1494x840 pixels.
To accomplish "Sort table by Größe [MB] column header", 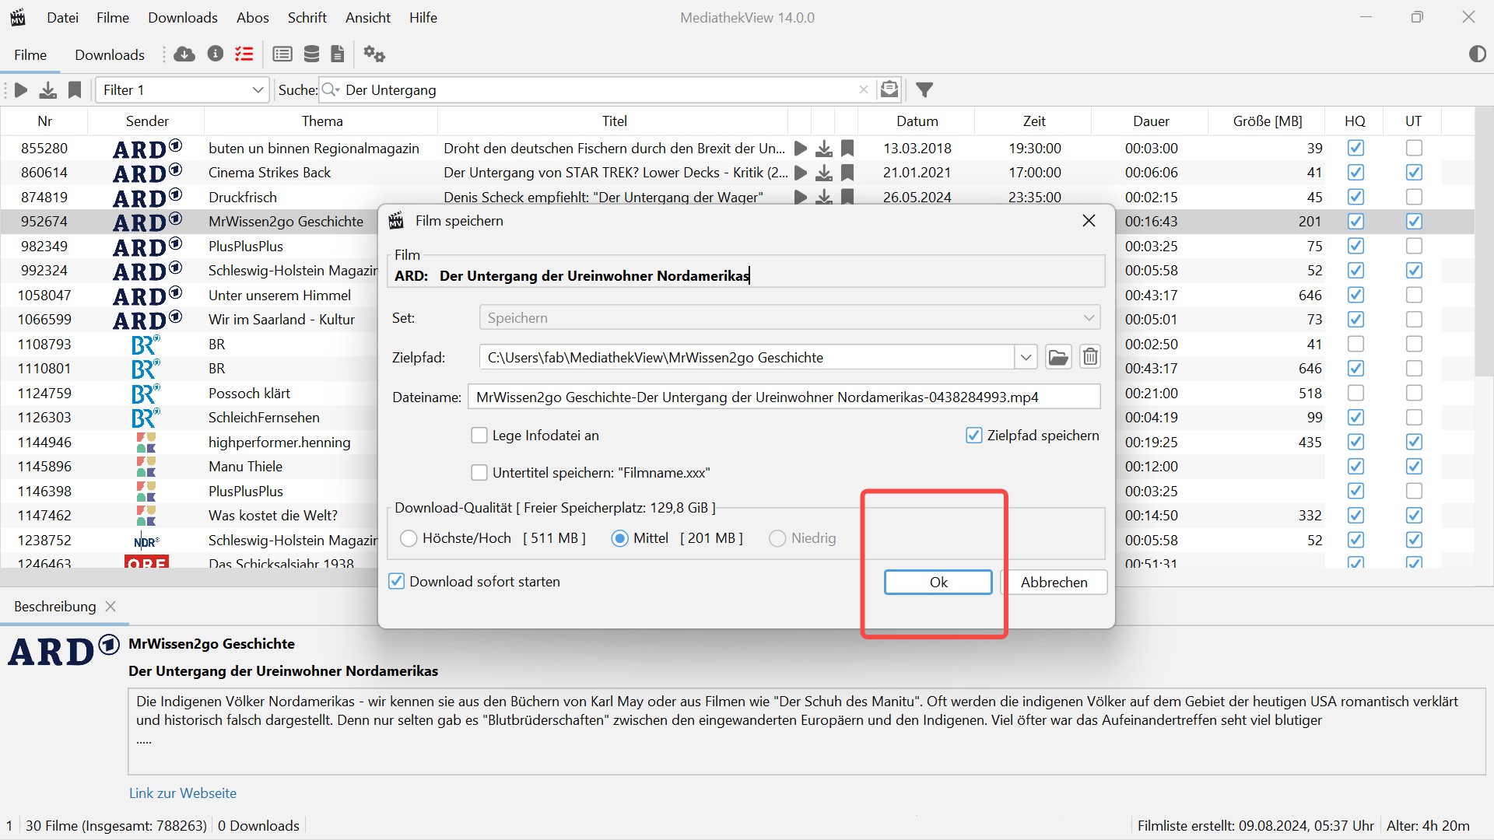I will [1267, 121].
